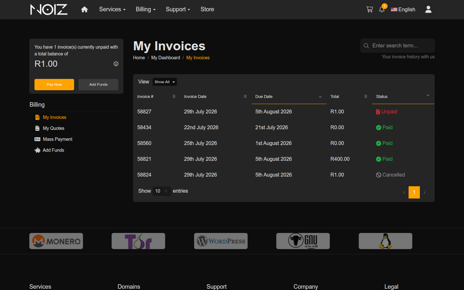Viewport: 464px width, 290px height.
Task: Open invoice 58827
Action: click(x=144, y=112)
